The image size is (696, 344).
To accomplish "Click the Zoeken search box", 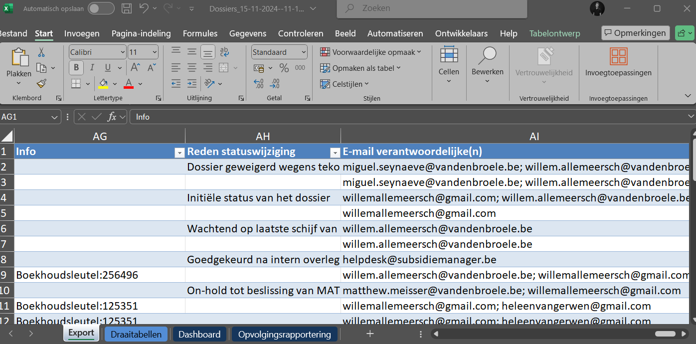I will click(x=432, y=8).
